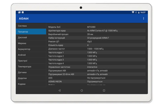
Task: Select the Процесор sidebar item
Action: point(31,32)
